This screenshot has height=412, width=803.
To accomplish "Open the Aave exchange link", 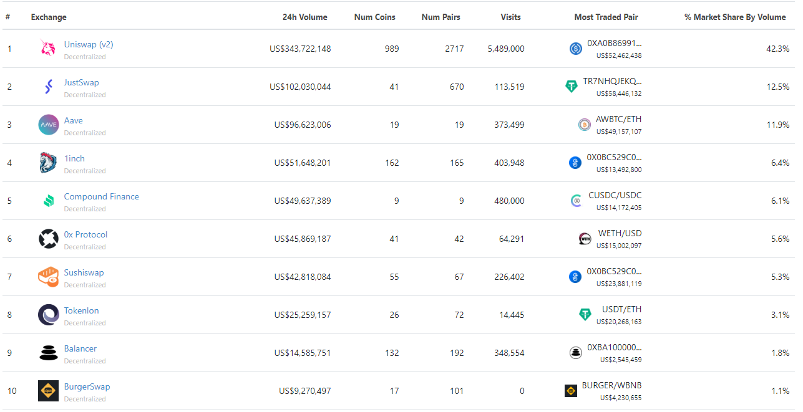I will pos(73,120).
